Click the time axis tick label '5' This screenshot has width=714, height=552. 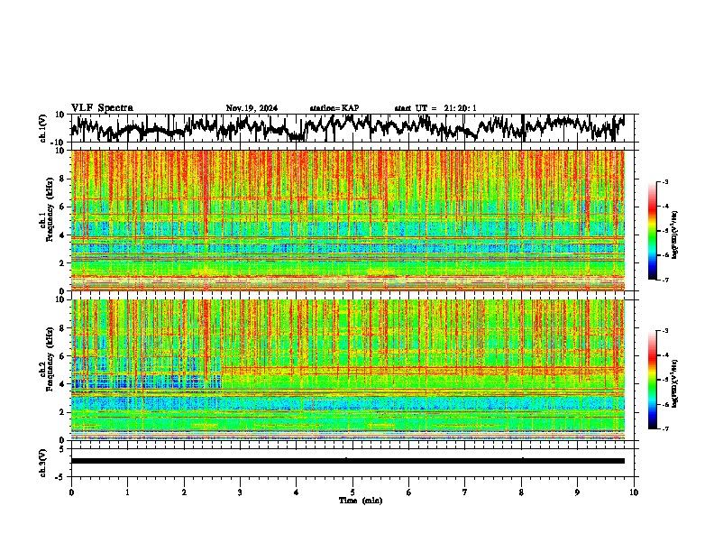coord(352,492)
